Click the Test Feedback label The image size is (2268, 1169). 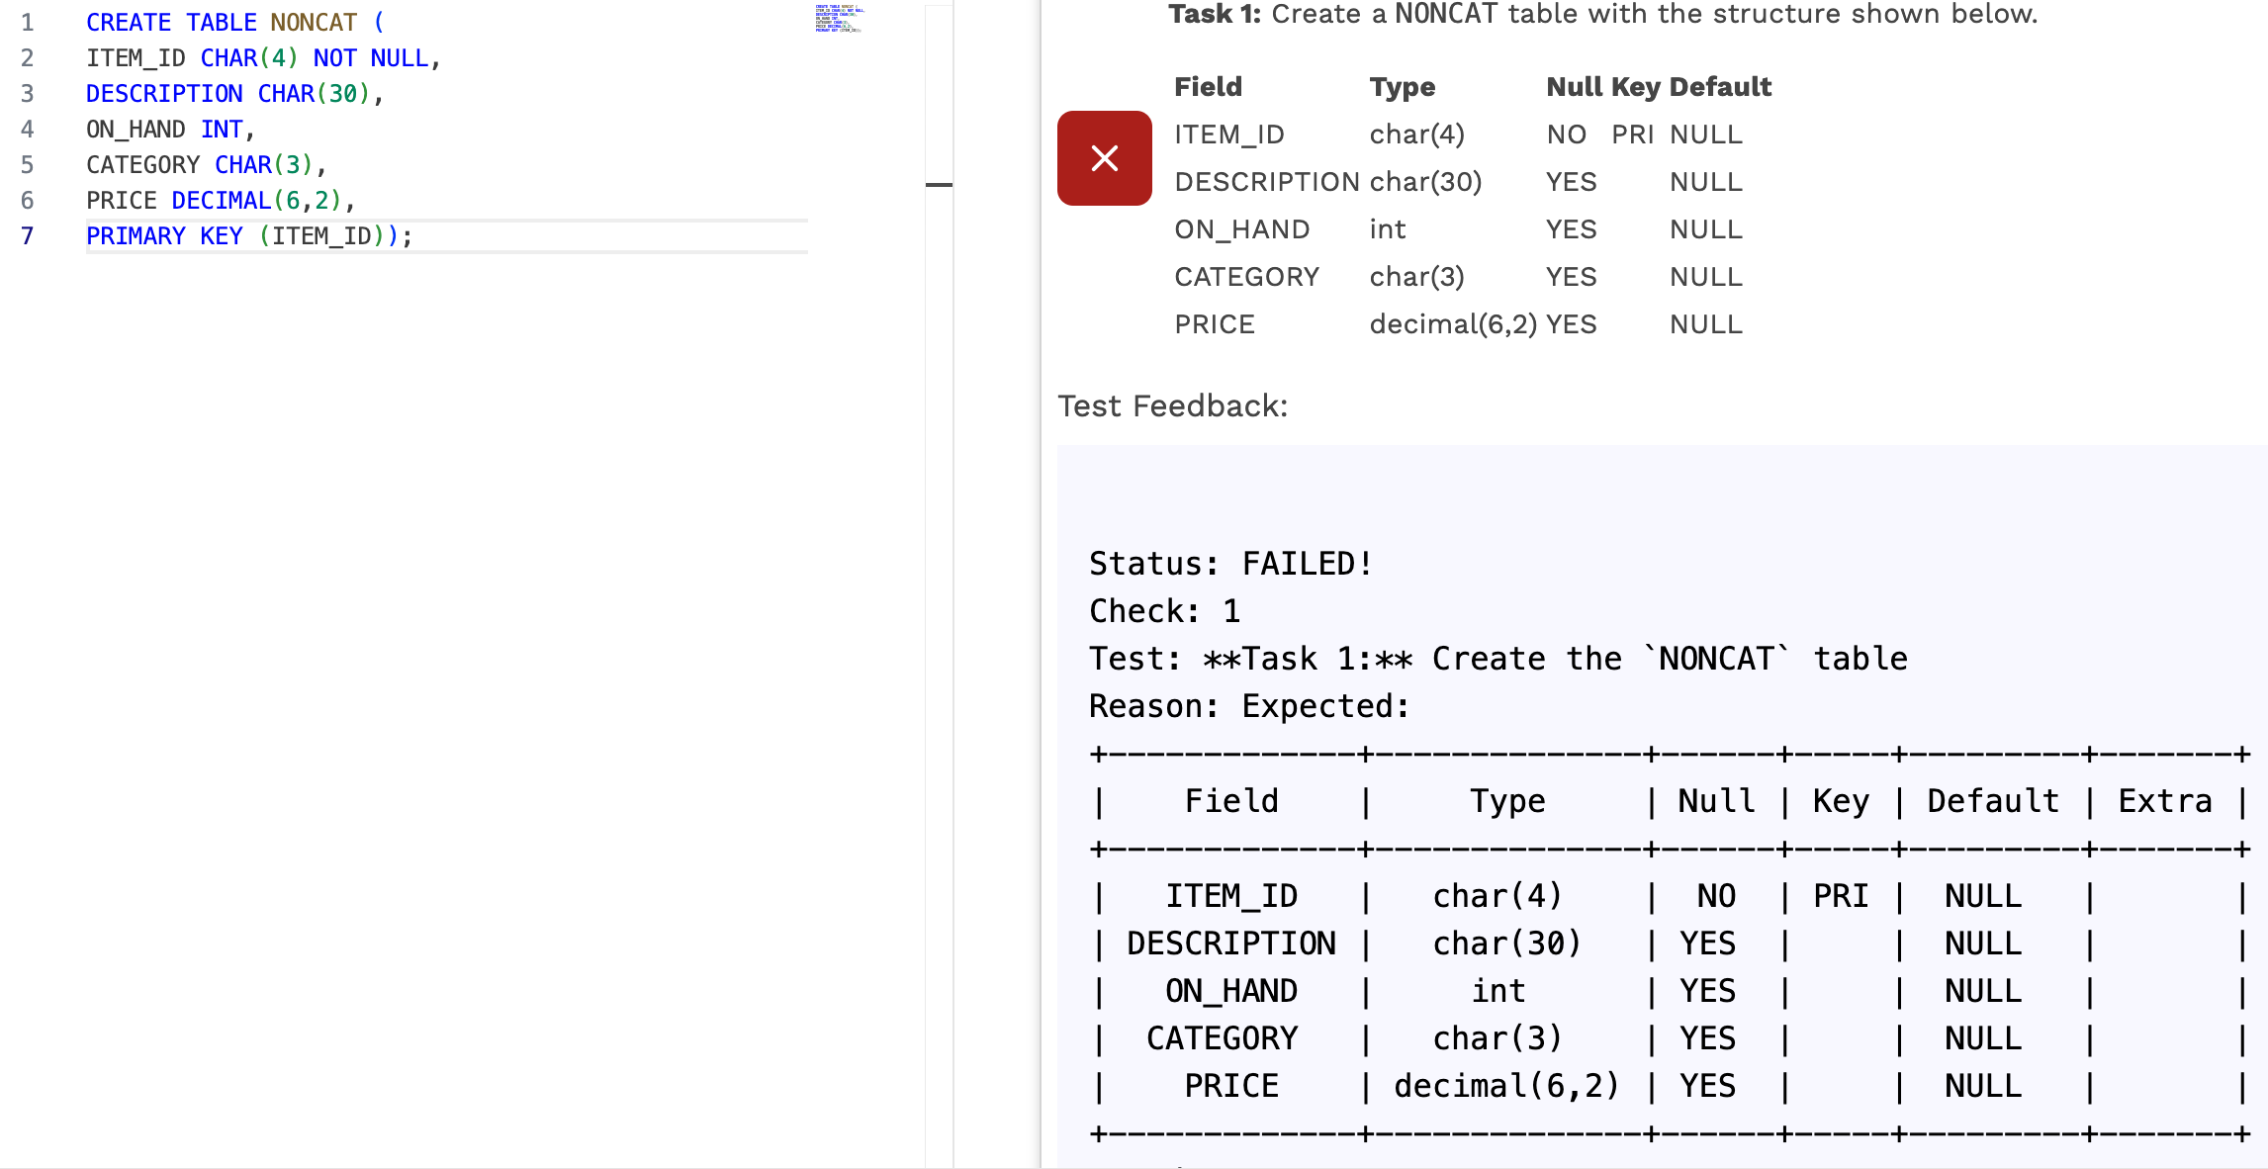1173,405
